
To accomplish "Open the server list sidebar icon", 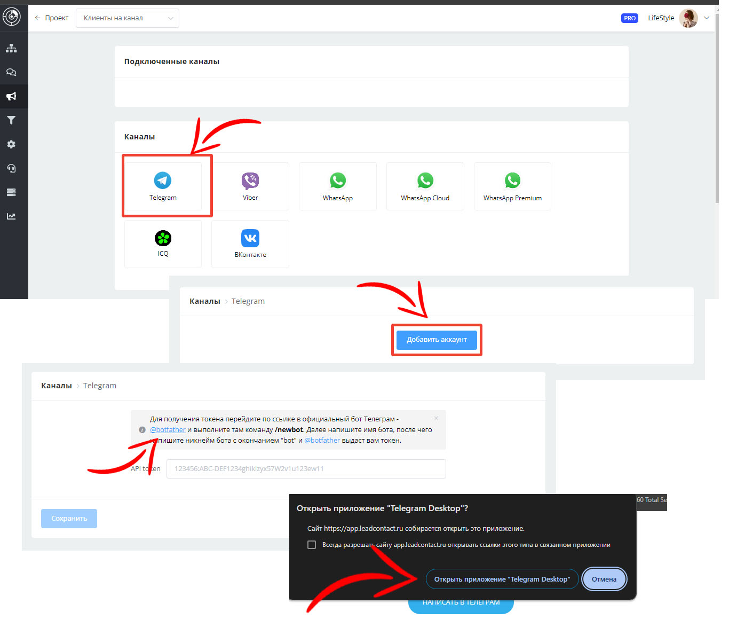I will pos(11,192).
